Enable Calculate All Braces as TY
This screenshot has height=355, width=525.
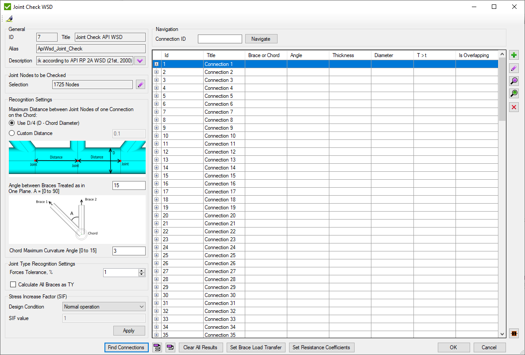click(13, 285)
